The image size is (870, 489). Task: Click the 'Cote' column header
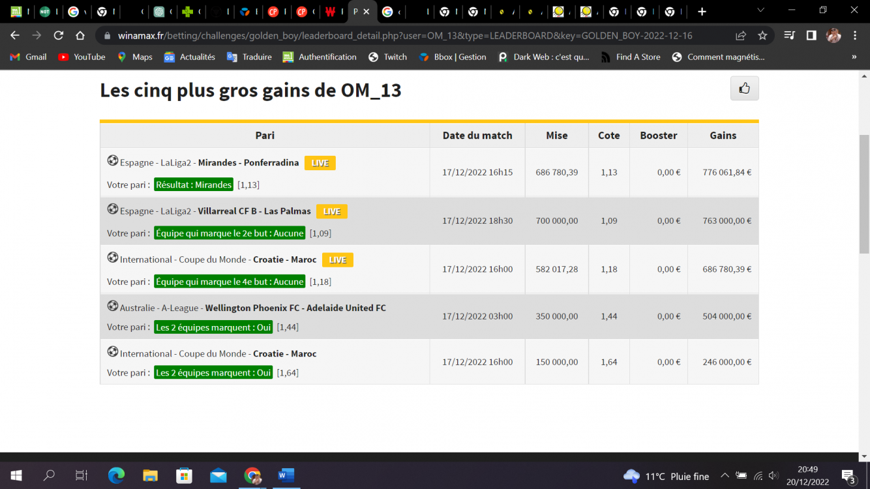[609, 136]
